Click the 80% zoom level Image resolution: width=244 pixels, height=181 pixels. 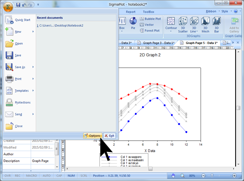(192, 176)
